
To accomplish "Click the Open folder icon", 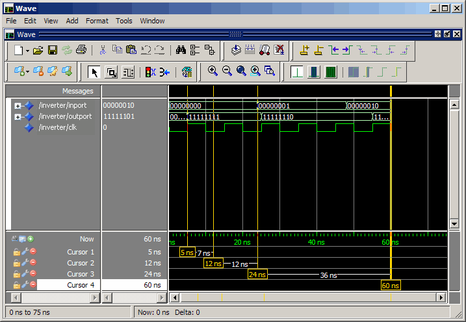I will pos(38,50).
